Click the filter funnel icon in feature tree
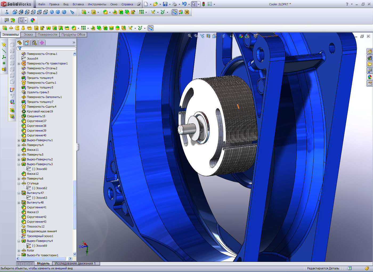Image resolution: width=373 pixels, height=272 pixels. coord(20,48)
